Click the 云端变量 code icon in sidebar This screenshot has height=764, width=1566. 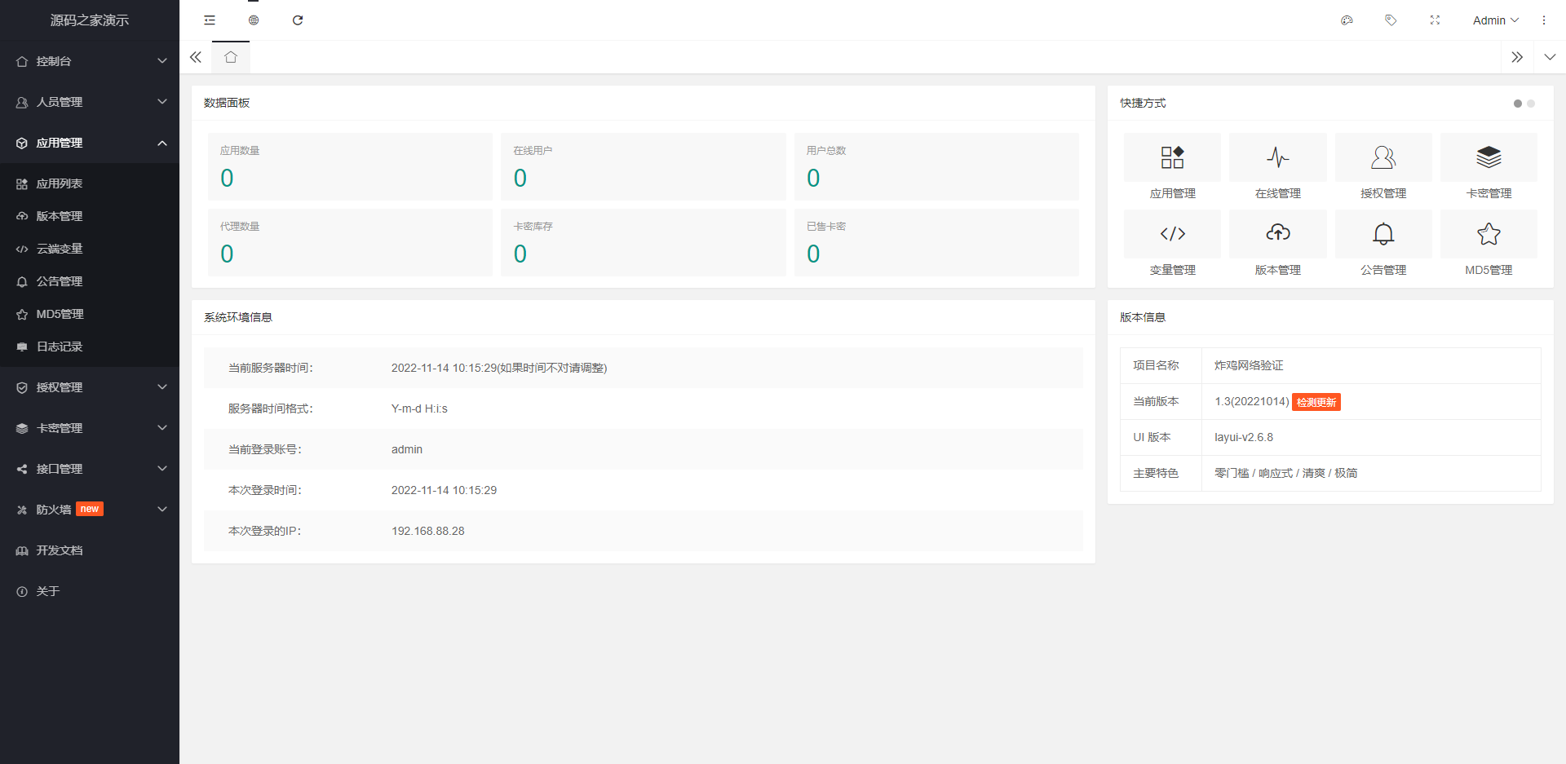[x=22, y=249]
